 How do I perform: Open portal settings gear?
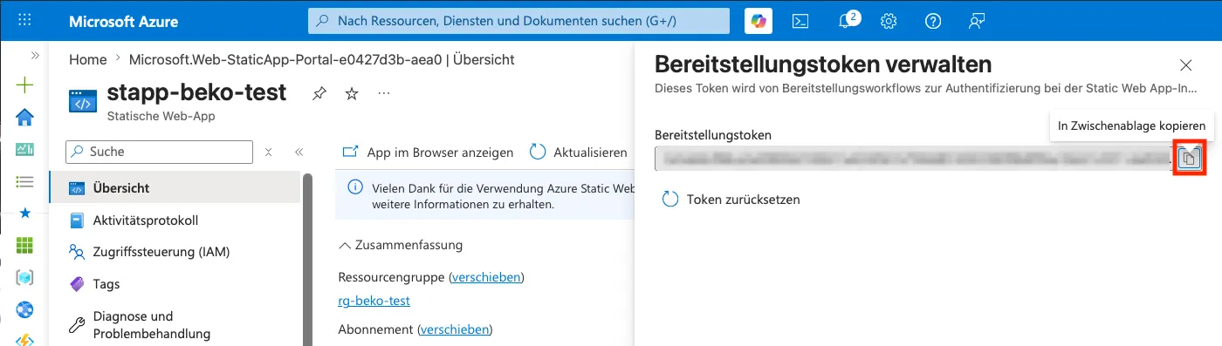889,21
